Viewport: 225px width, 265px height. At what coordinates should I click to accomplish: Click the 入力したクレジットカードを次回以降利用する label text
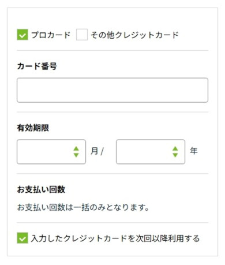tap(115, 238)
